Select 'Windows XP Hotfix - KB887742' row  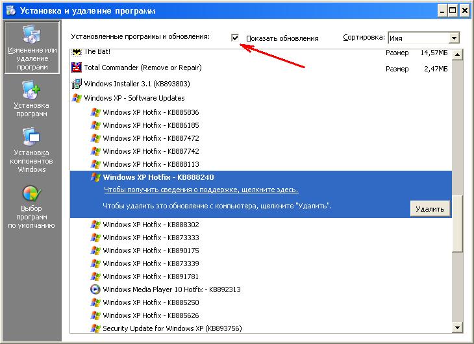[151, 151]
